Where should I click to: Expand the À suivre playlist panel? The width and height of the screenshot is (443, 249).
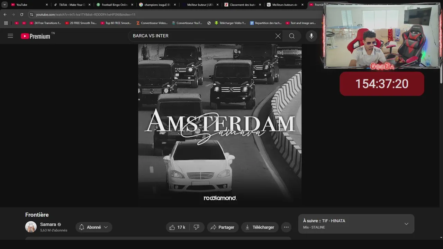point(406,224)
